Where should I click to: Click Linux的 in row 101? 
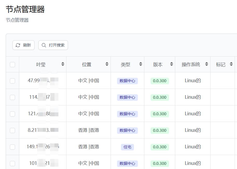coord(193,163)
